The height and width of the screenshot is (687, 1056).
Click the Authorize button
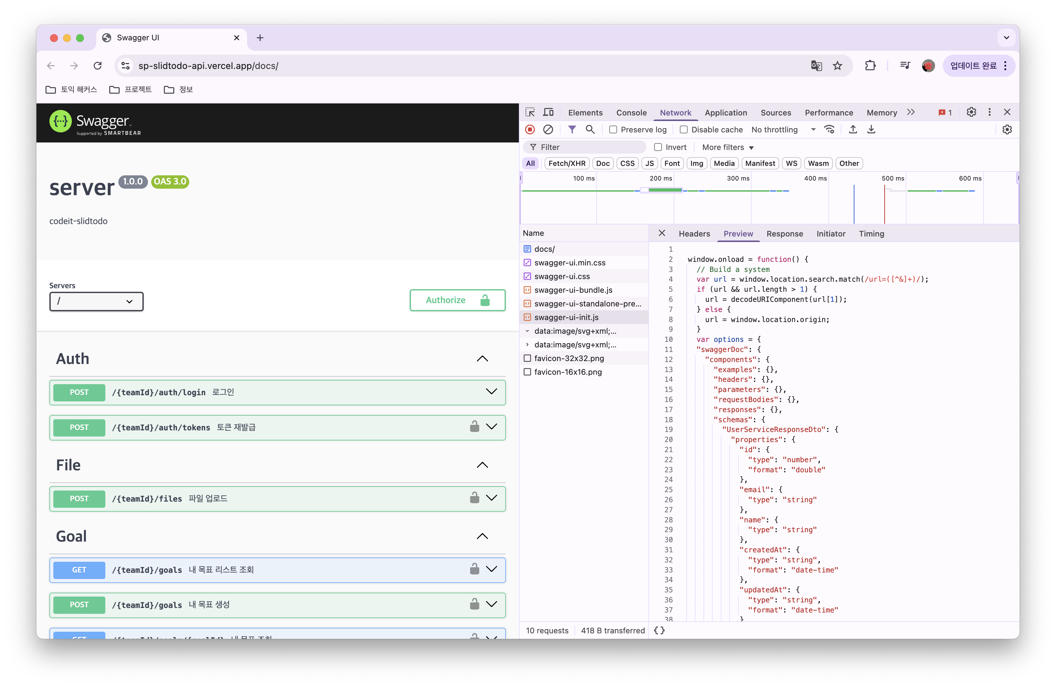tap(457, 300)
